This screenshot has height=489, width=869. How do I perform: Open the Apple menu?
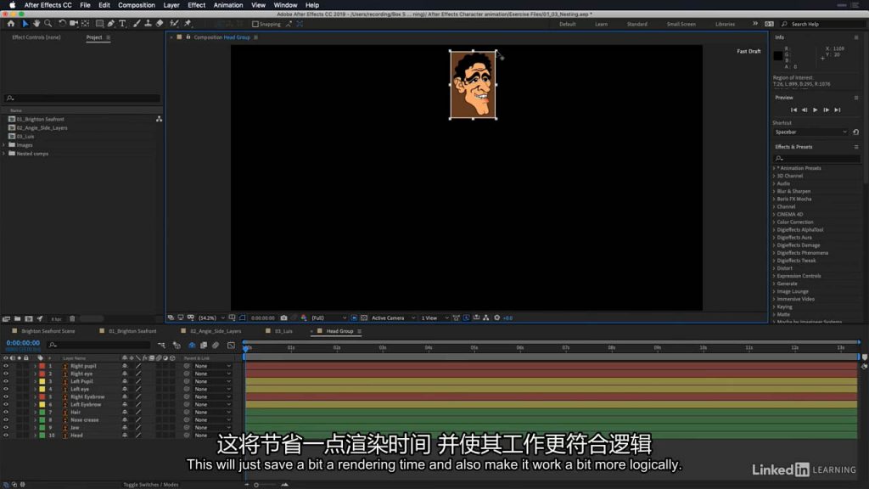[12, 5]
